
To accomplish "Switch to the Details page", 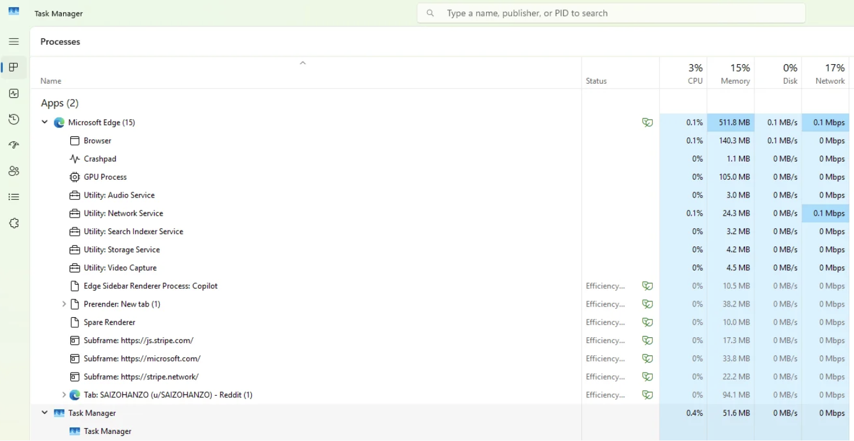I will [x=14, y=197].
